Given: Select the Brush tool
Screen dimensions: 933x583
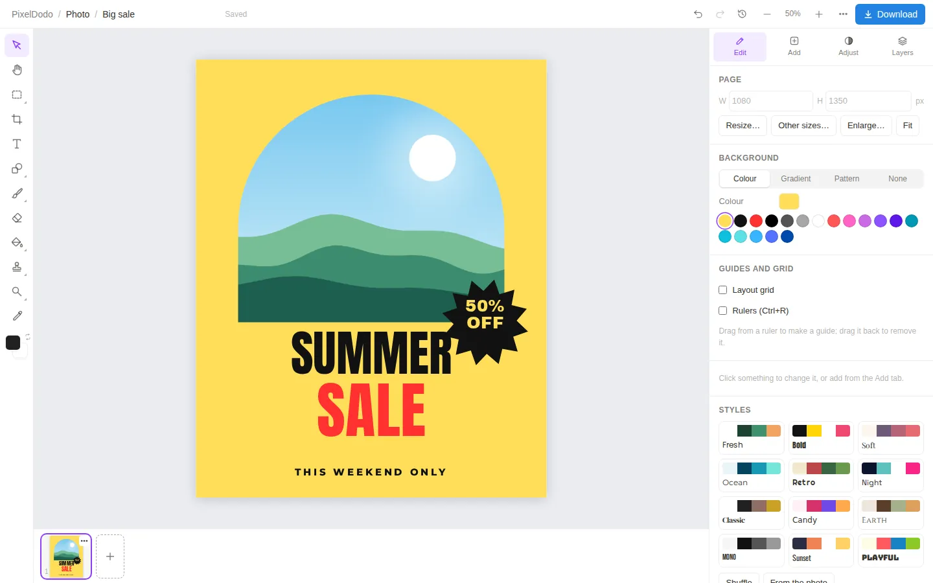Looking at the screenshot, I should [17, 193].
